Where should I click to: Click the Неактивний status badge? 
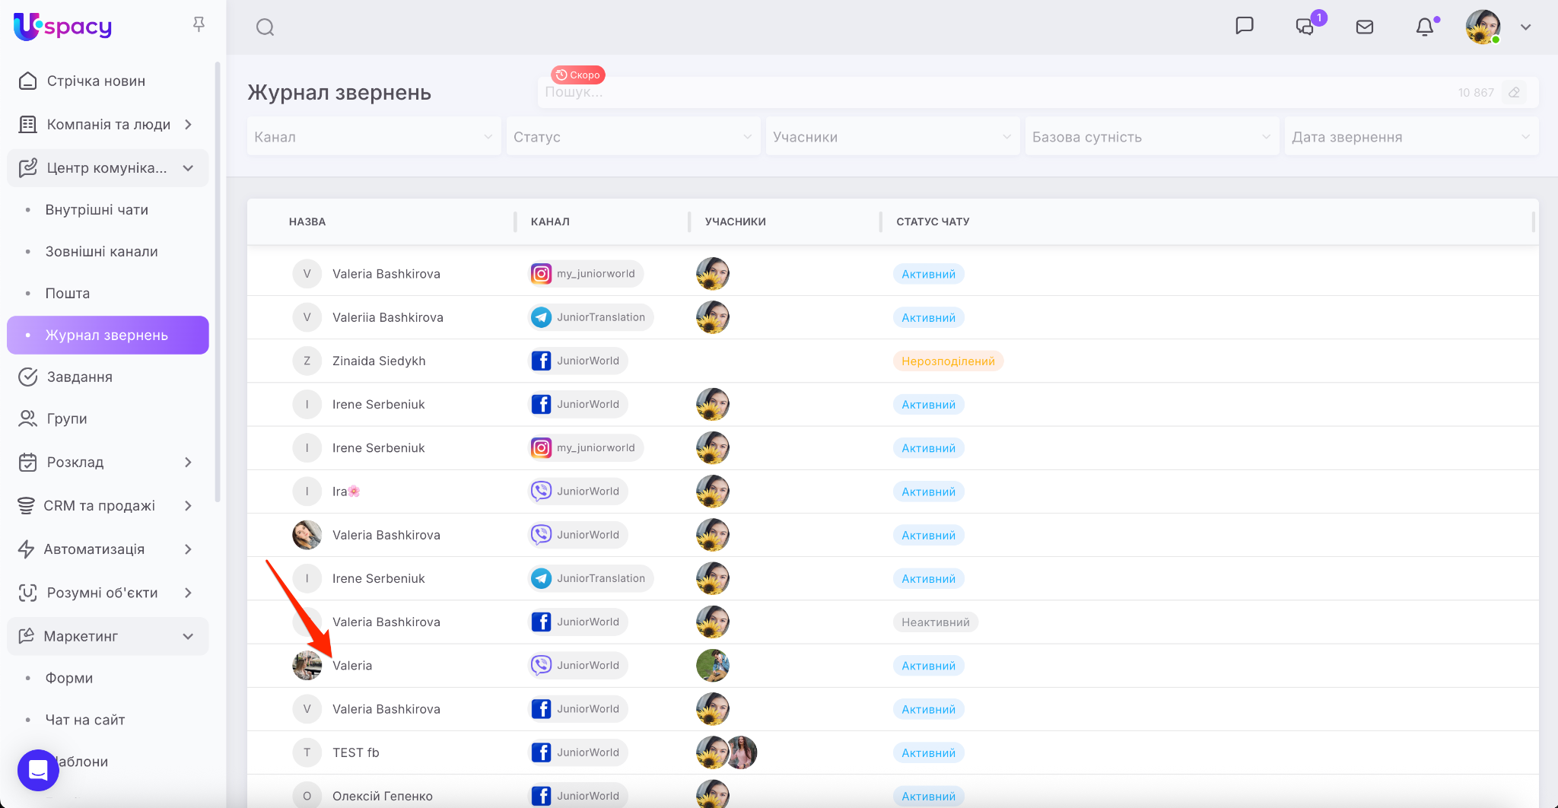[935, 622]
